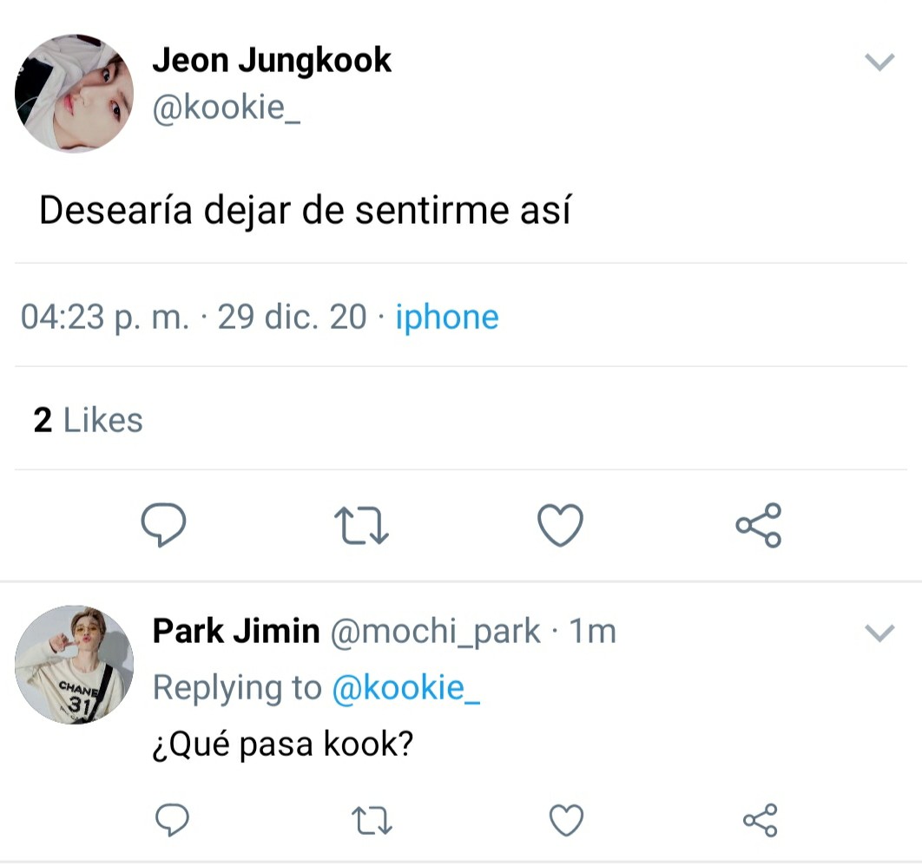Share Park Jimin's reply tweet
Image resolution: width=922 pixels, height=866 pixels.
761,819
